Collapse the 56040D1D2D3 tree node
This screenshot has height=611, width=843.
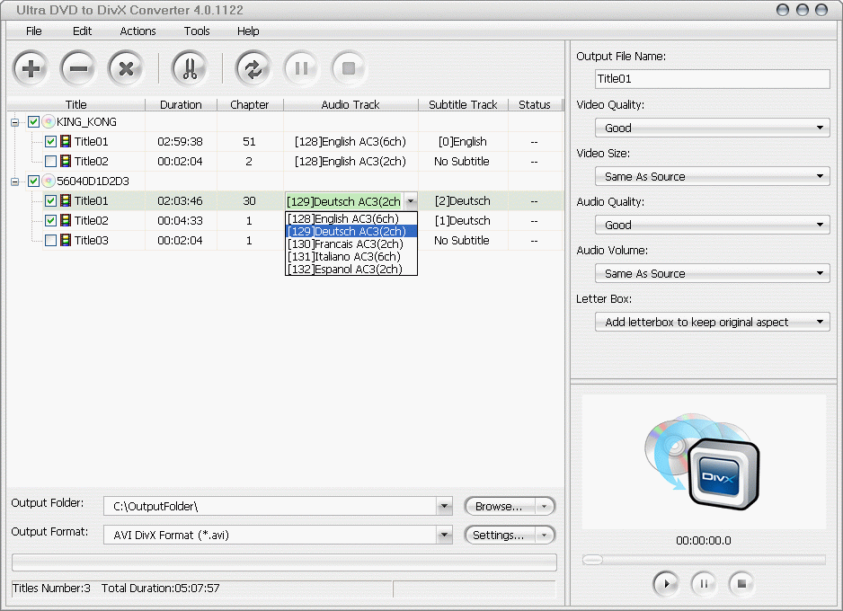pyautogui.click(x=15, y=182)
